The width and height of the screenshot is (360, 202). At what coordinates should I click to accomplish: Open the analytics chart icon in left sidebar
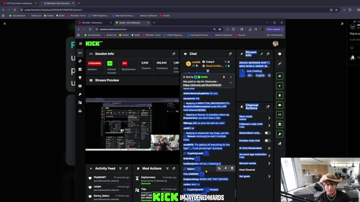[x=80, y=69]
